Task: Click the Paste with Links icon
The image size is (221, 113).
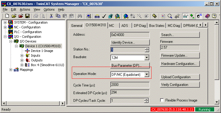Action: click(72, 16)
